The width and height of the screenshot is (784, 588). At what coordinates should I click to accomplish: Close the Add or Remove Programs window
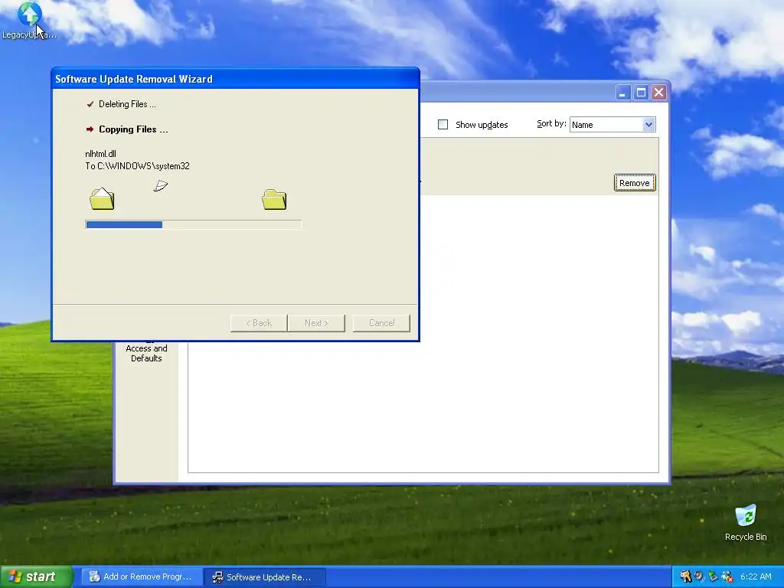point(659,93)
